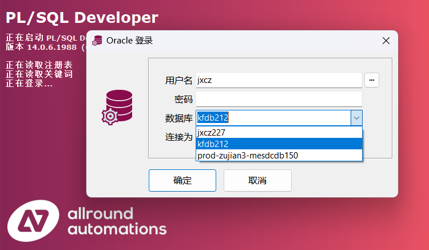Click the username field containing jxcz
The image size is (429, 250).
pos(279,80)
